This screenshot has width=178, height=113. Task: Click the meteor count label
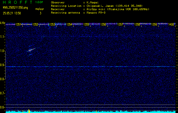click(x=40, y=9)
